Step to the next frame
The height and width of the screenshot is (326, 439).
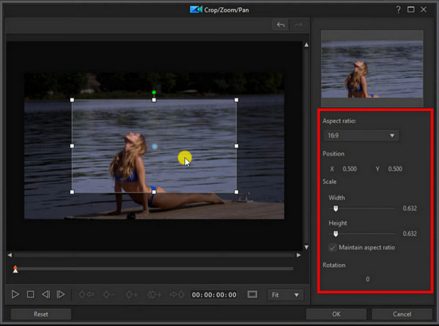(x=61, y=295)
